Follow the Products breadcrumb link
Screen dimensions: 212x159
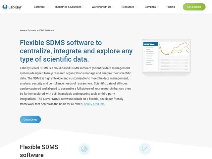click(32, 30)
